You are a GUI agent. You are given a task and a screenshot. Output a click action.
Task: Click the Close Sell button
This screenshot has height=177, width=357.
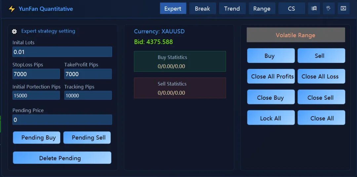coord(321,97)
